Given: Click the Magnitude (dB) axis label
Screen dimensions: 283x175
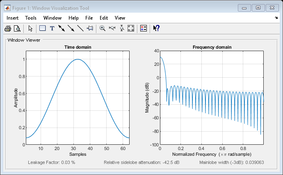Looking at the screenshot, I should pyautogui.click(x=147, y=98).
